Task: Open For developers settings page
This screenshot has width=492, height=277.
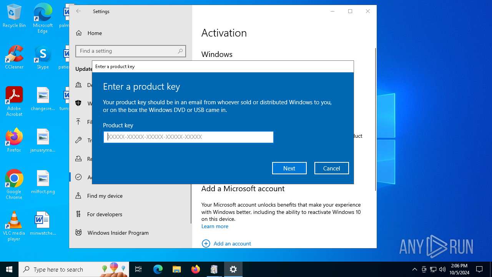Action: click(x=130, y=214)
